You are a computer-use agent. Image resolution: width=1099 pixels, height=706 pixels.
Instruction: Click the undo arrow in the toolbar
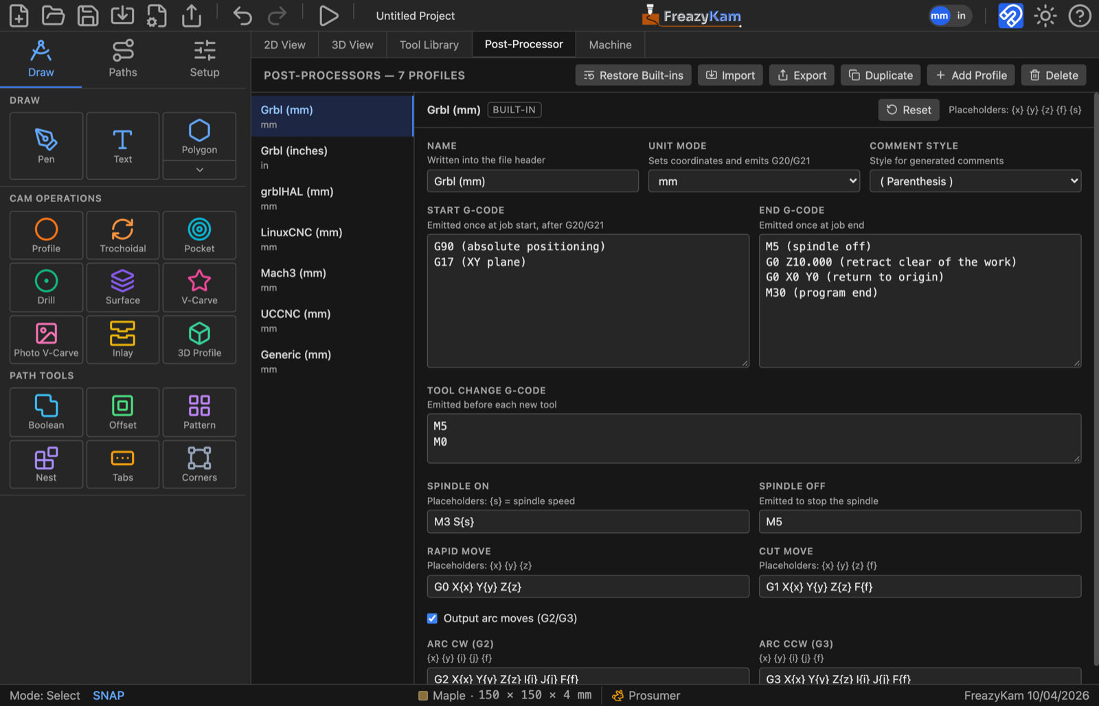(x=242, y=16)
